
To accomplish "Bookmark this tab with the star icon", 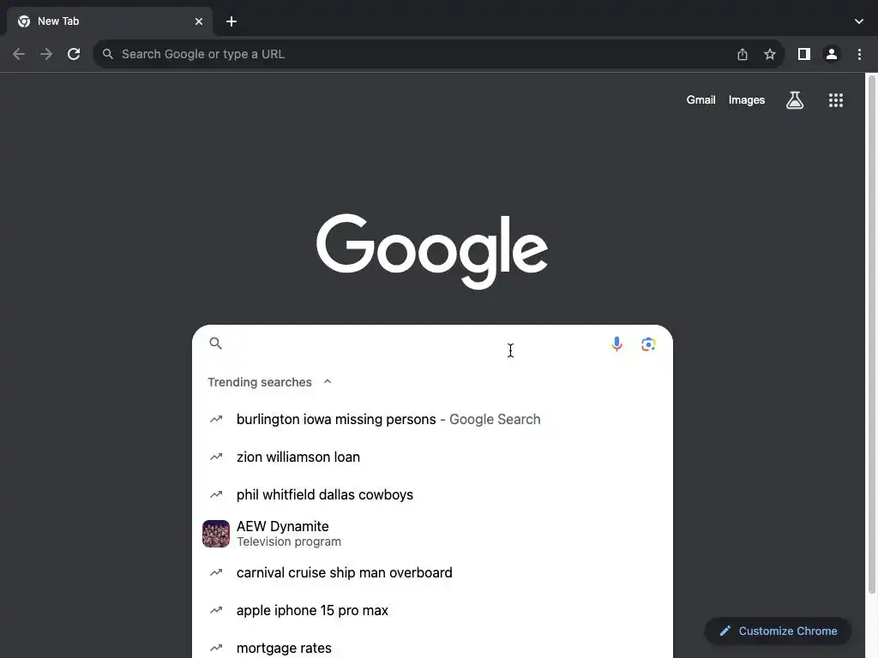I will (770, 54).
